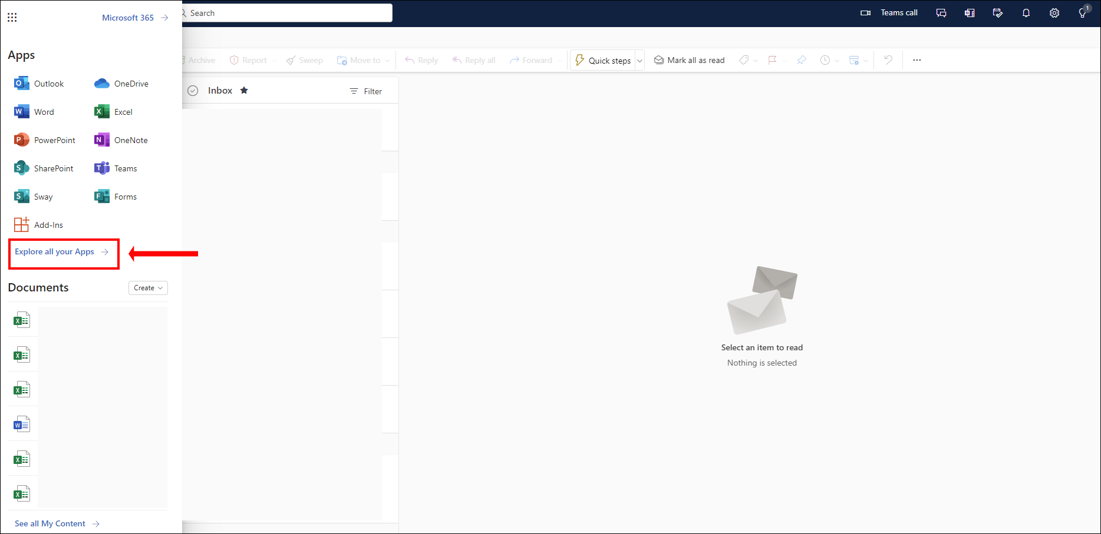This screenshot has width=1101, height=534.
Task: Click Forward in the toolbar
Action: pyautogui.click(x=531, y=60)
